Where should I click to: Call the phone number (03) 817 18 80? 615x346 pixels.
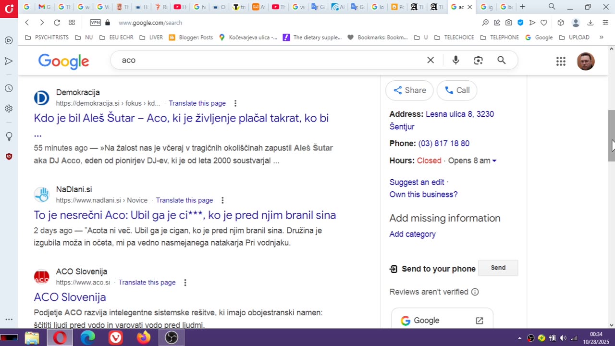pyautogui.click(x=443, y=143)
